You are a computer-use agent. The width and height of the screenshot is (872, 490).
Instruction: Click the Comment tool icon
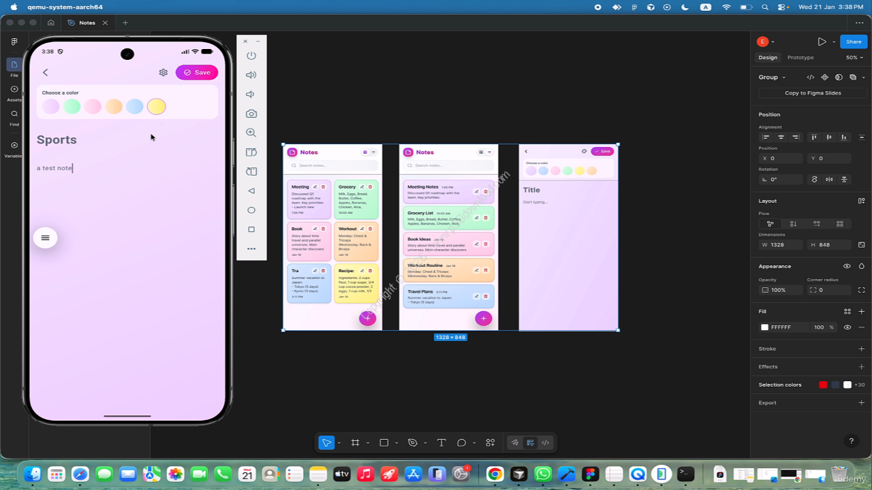461,442
